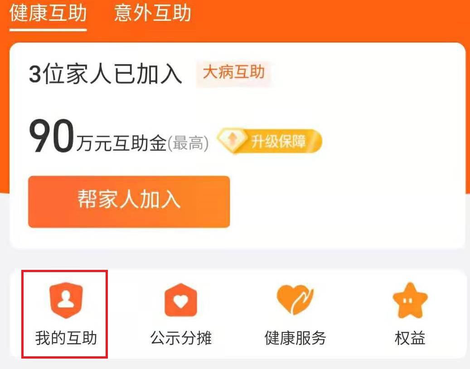Tap the 万元互助金 text
The height and width of the screenshot is (369, 470).
[121, 143]
